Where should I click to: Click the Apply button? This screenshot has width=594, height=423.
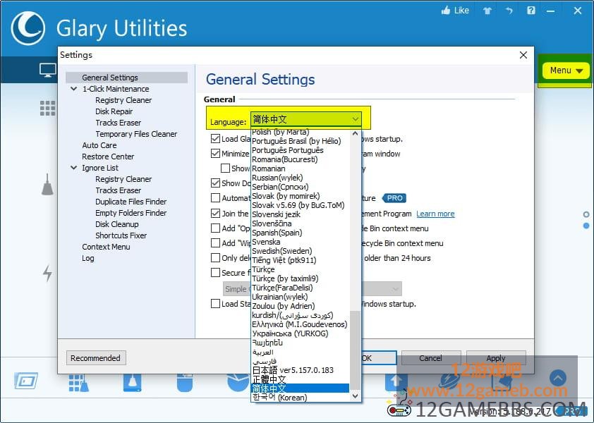496,358
